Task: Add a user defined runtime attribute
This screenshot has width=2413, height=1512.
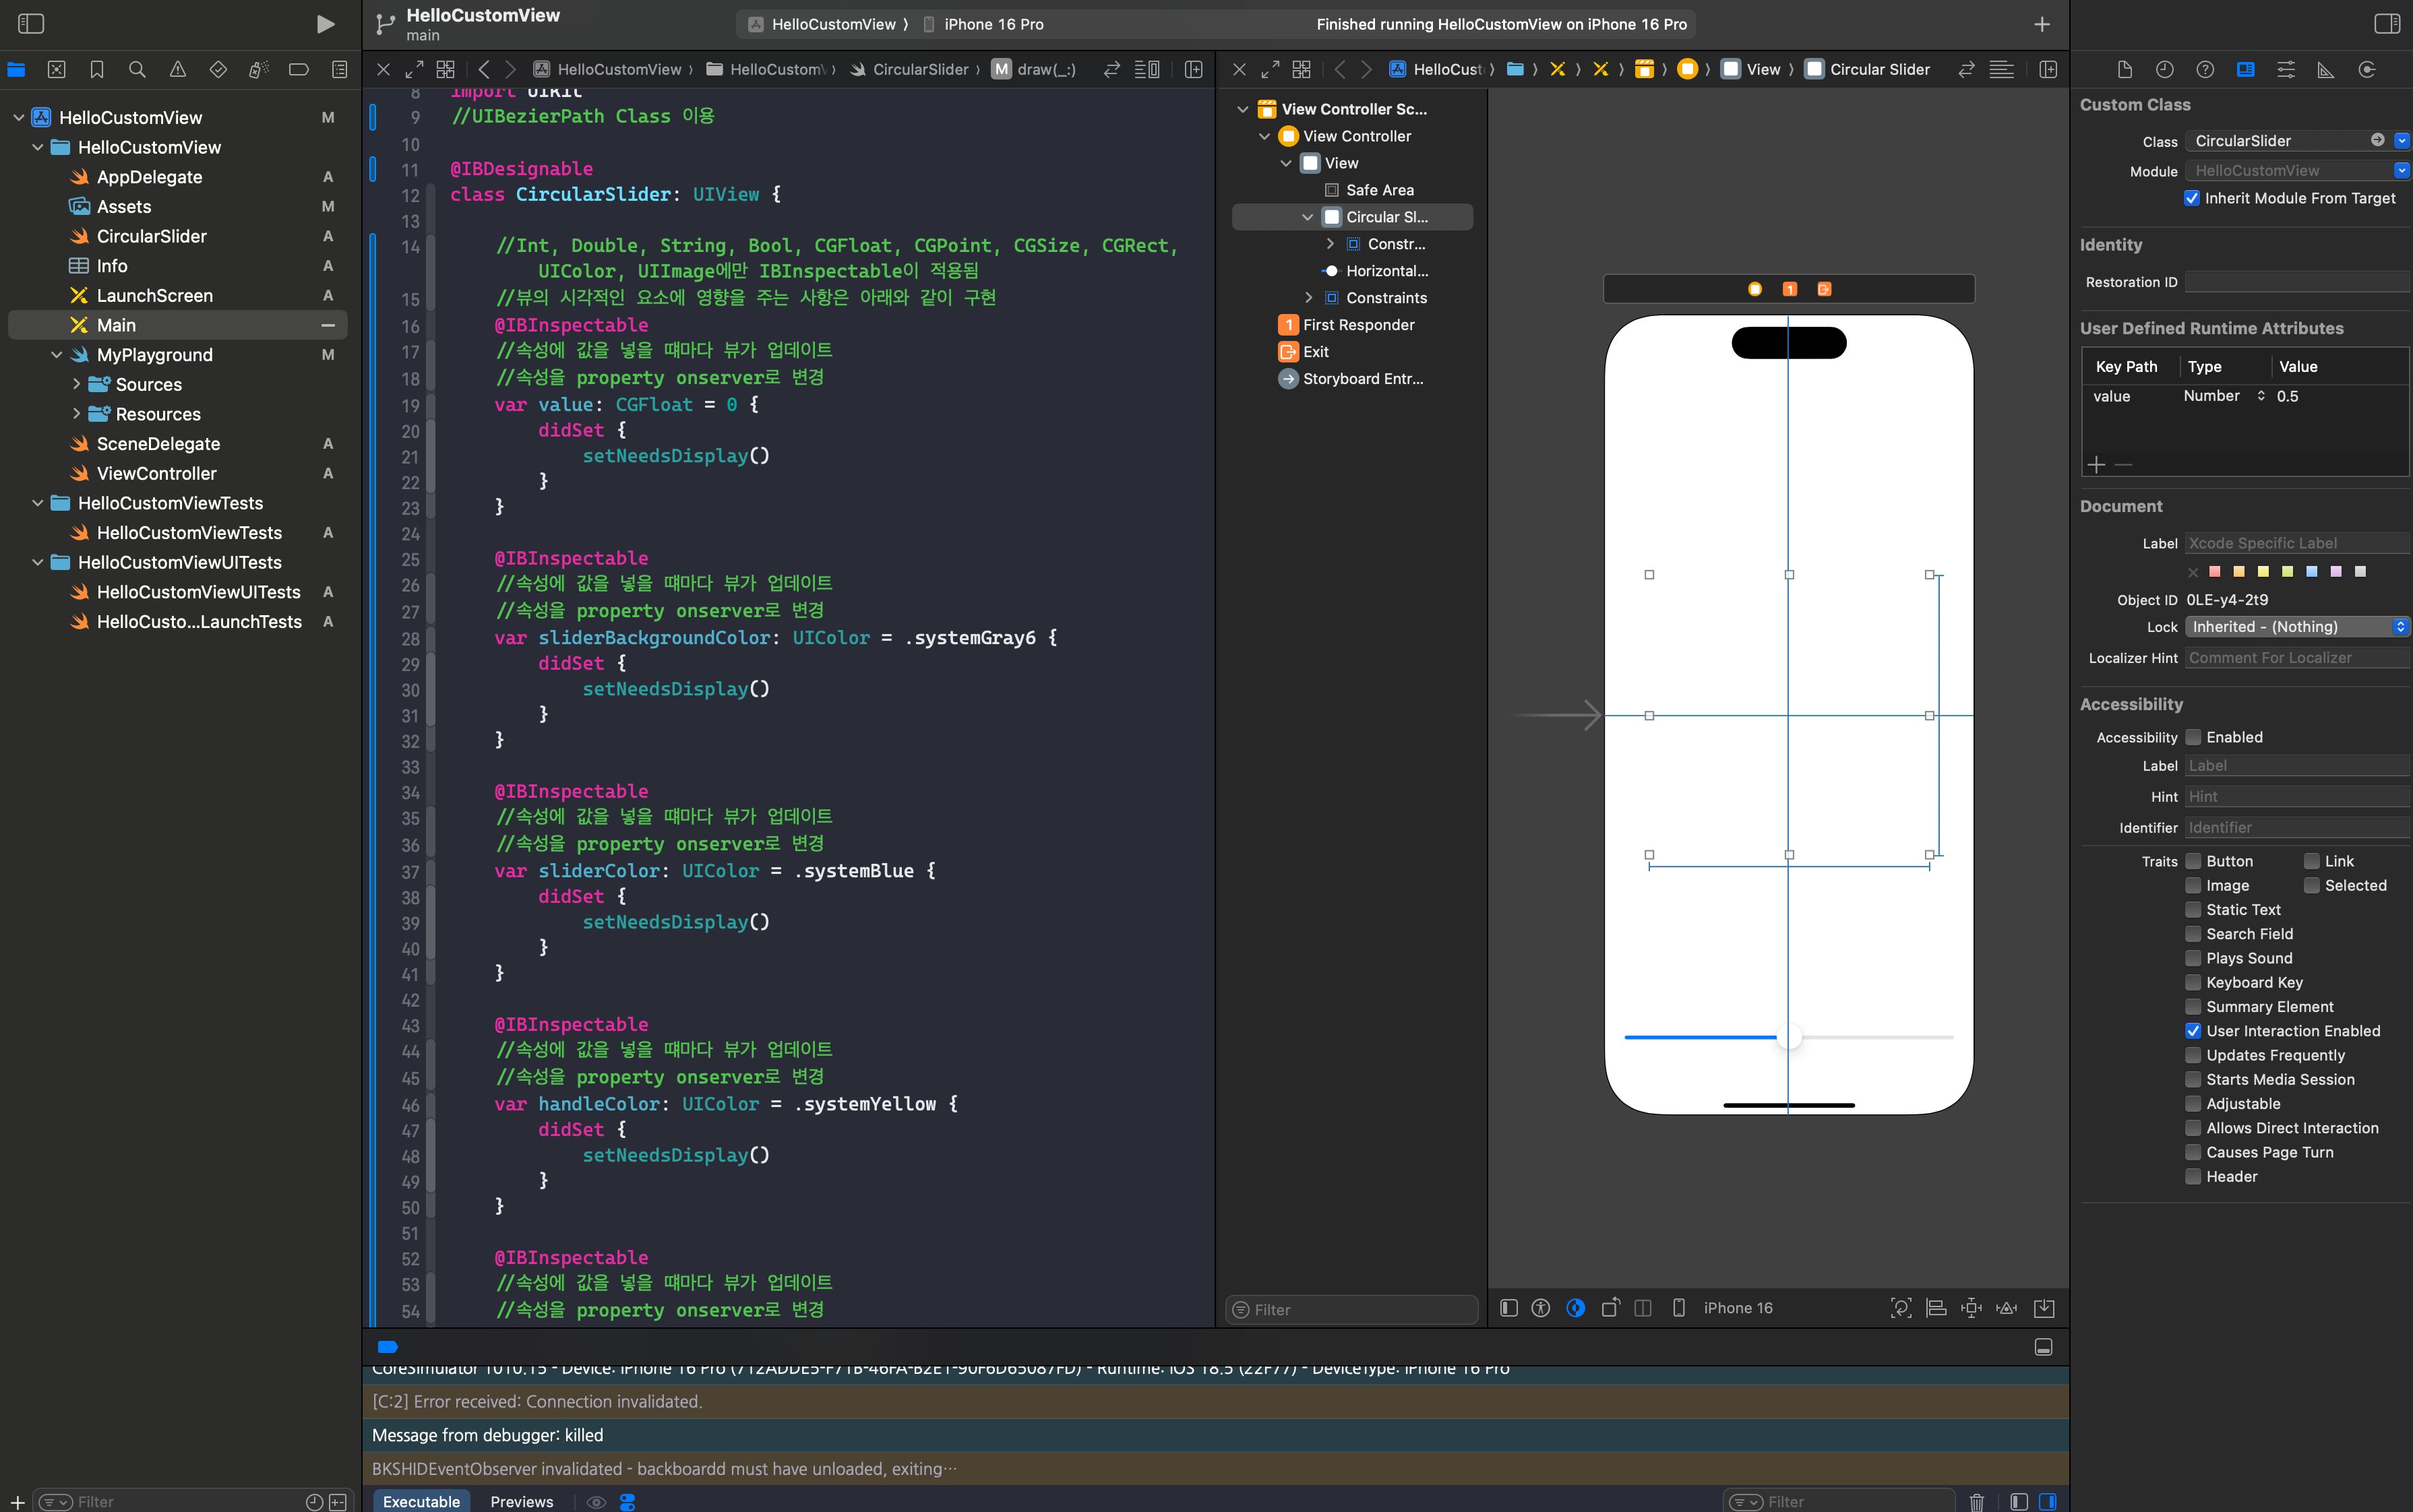Action: pyautogui.click(x=2096, y=465)
